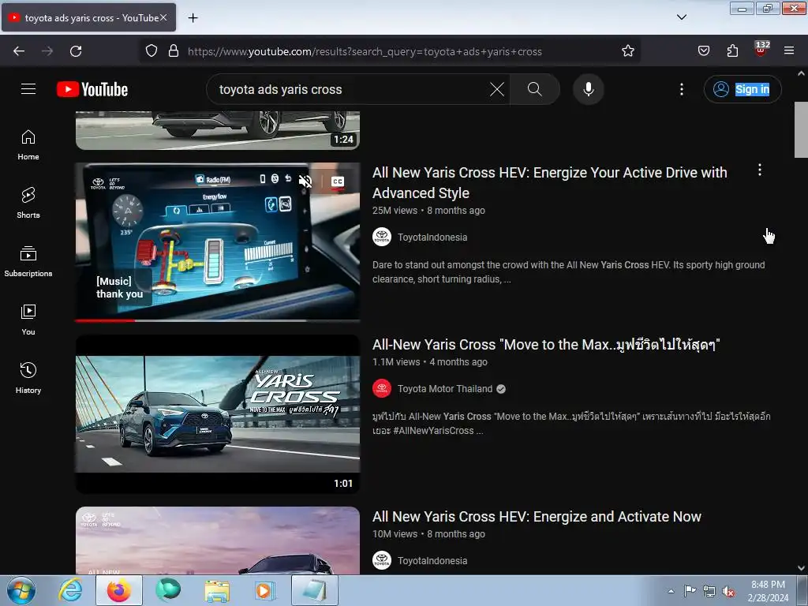Launch Internet Explorer from the taskbar
The width and height of the screenshot is (808, 606).
tap(70, 591)
